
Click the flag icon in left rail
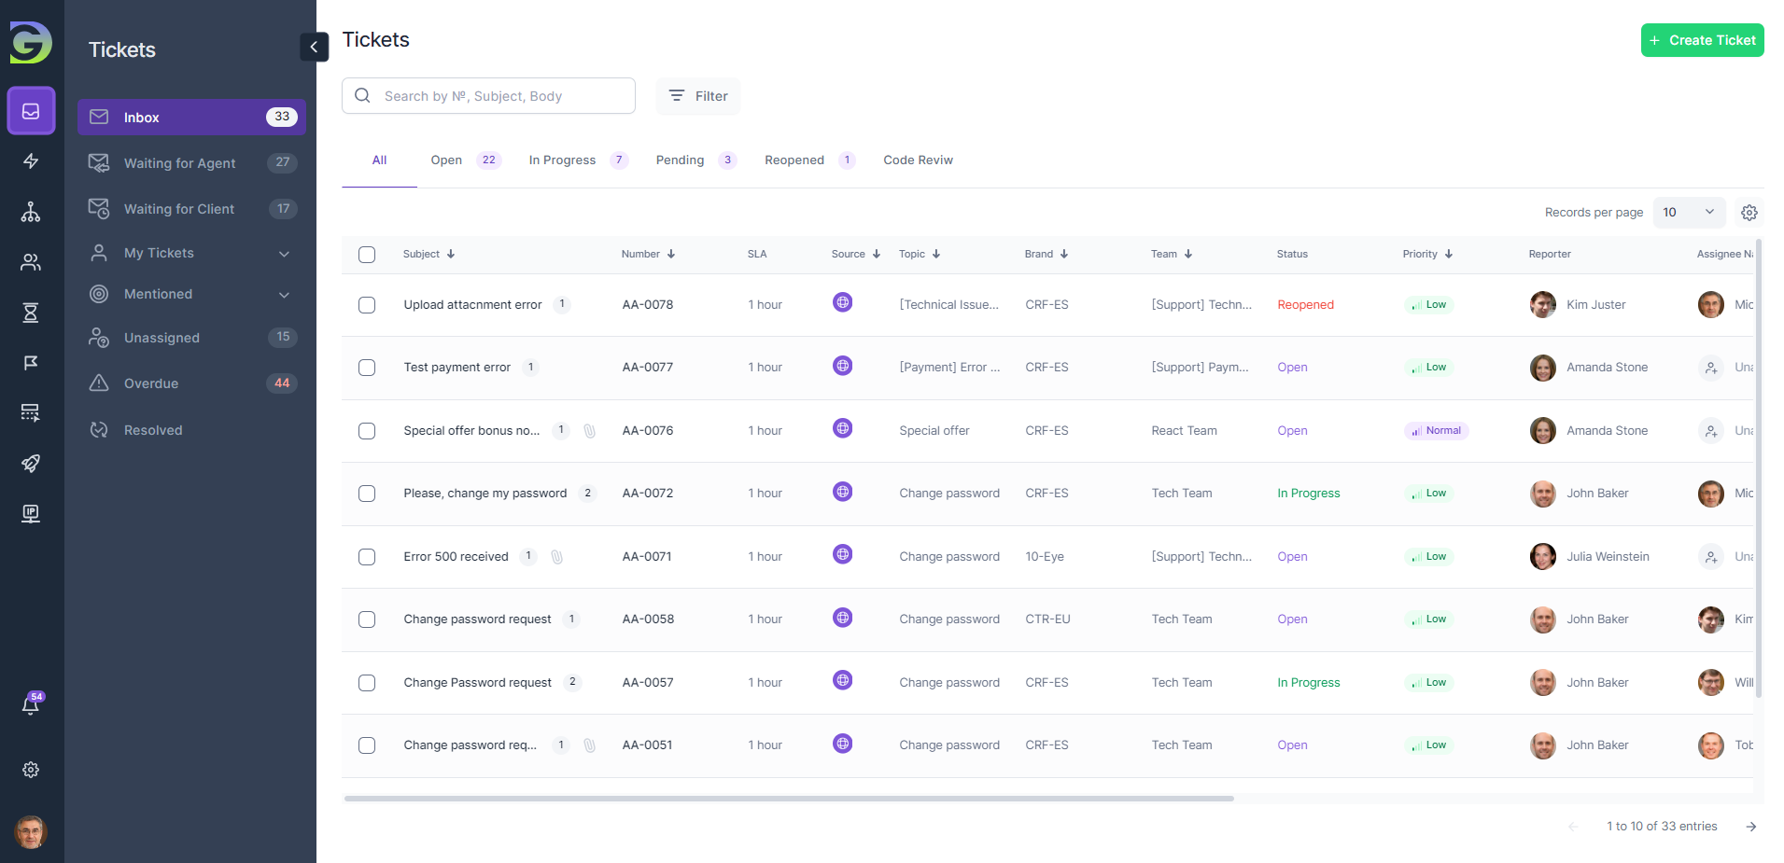click(31, 363)
